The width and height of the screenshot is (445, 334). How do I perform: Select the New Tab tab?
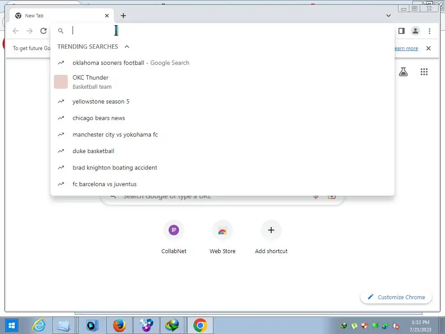(62, 16)
